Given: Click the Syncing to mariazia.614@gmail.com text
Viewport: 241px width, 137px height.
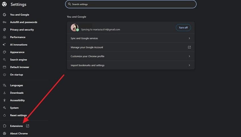Looking at the screenshot, I should (x=101, y=29).
